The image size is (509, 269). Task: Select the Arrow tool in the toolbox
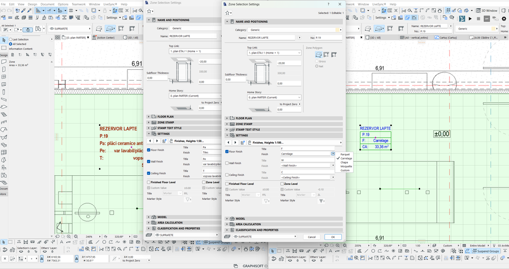coord(4,40)
